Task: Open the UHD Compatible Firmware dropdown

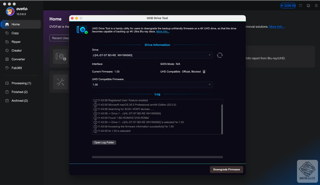Action: 152,85
